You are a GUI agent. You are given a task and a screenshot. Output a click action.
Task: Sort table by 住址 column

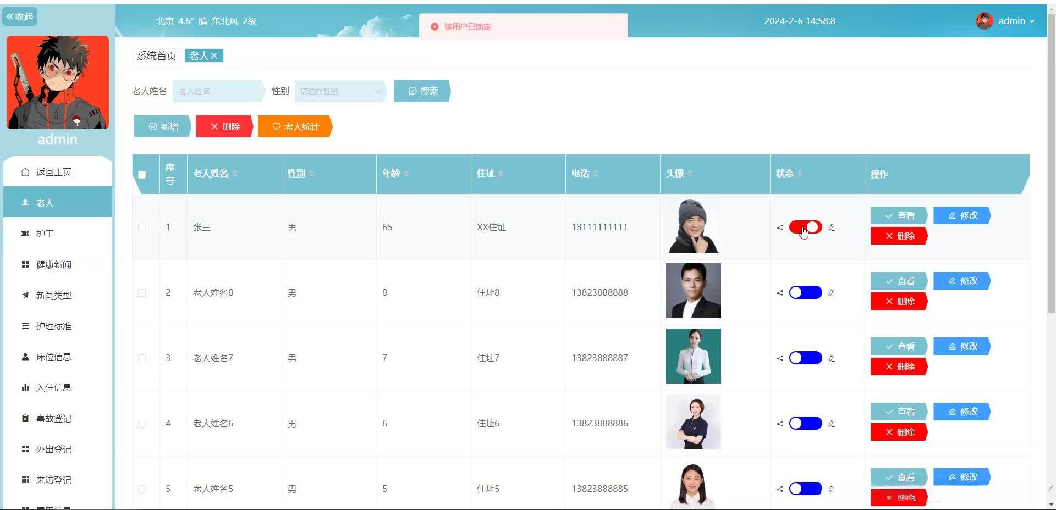(x=501, y=174)
